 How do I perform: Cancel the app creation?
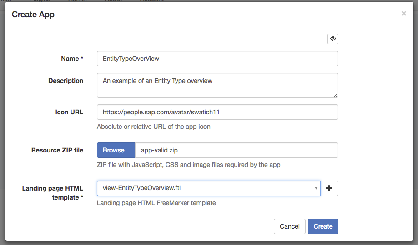289,226
